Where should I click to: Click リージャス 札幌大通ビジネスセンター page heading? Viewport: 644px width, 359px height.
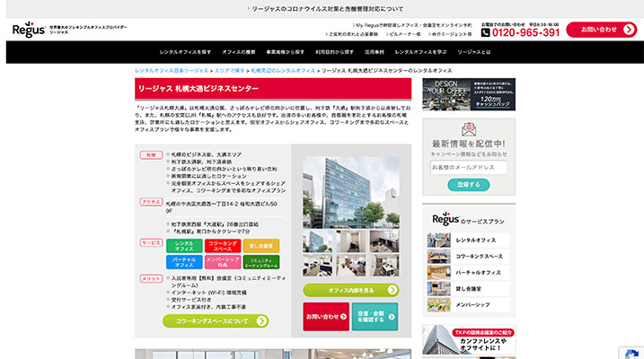tap(198, 89)
